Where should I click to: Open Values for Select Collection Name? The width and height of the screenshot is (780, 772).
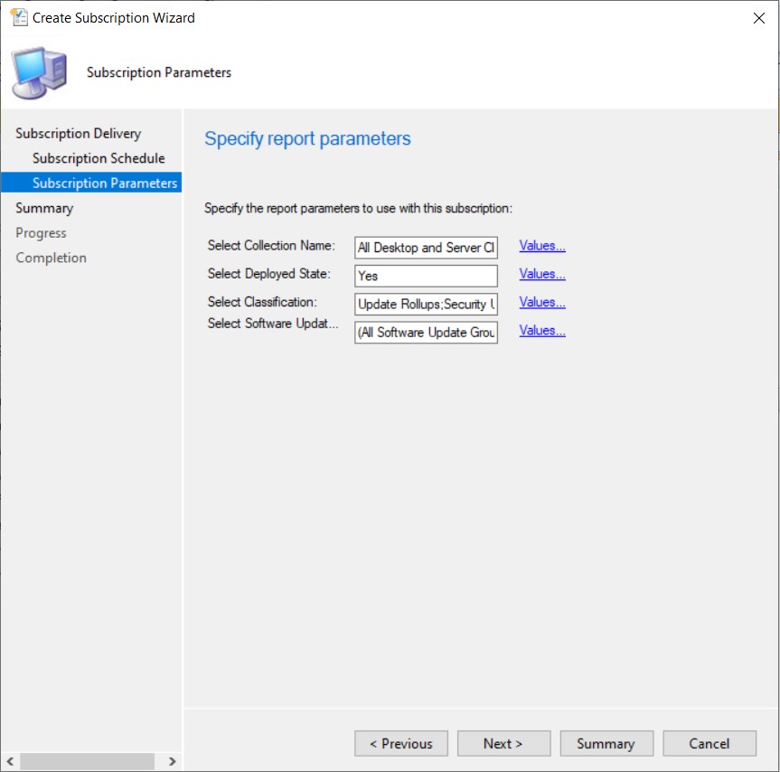pyautogui.click(x=540, y=245)
